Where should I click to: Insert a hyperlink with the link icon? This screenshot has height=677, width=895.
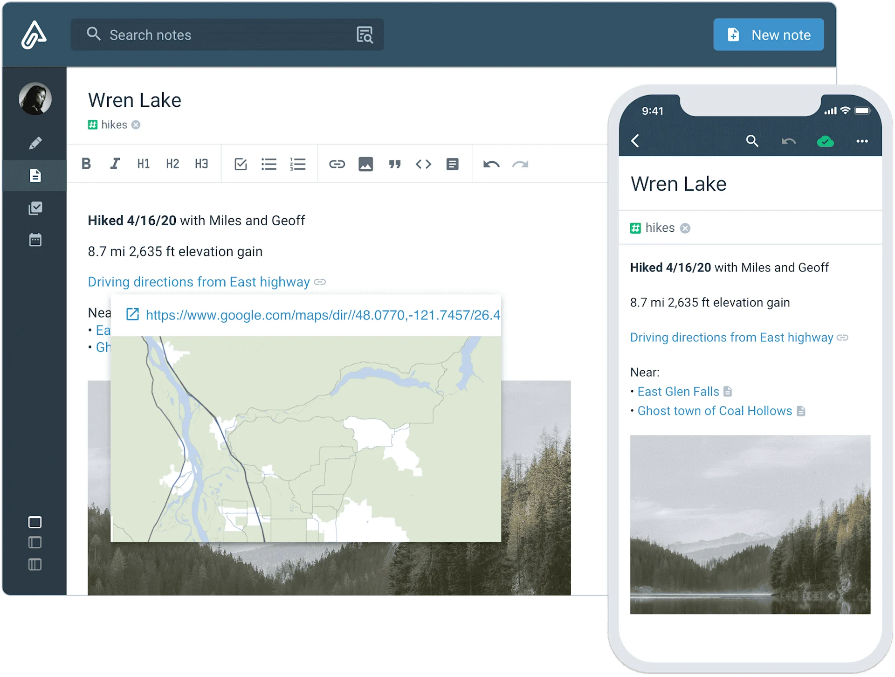coord(337,164)
